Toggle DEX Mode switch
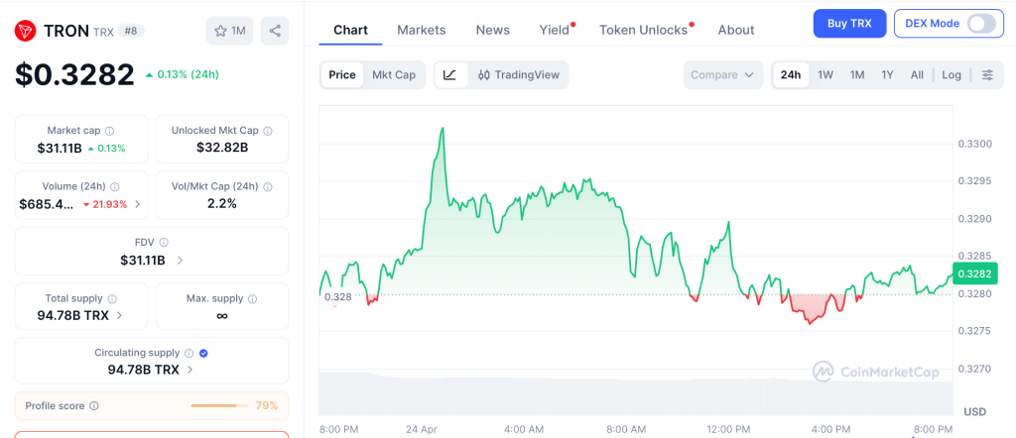 980,24
